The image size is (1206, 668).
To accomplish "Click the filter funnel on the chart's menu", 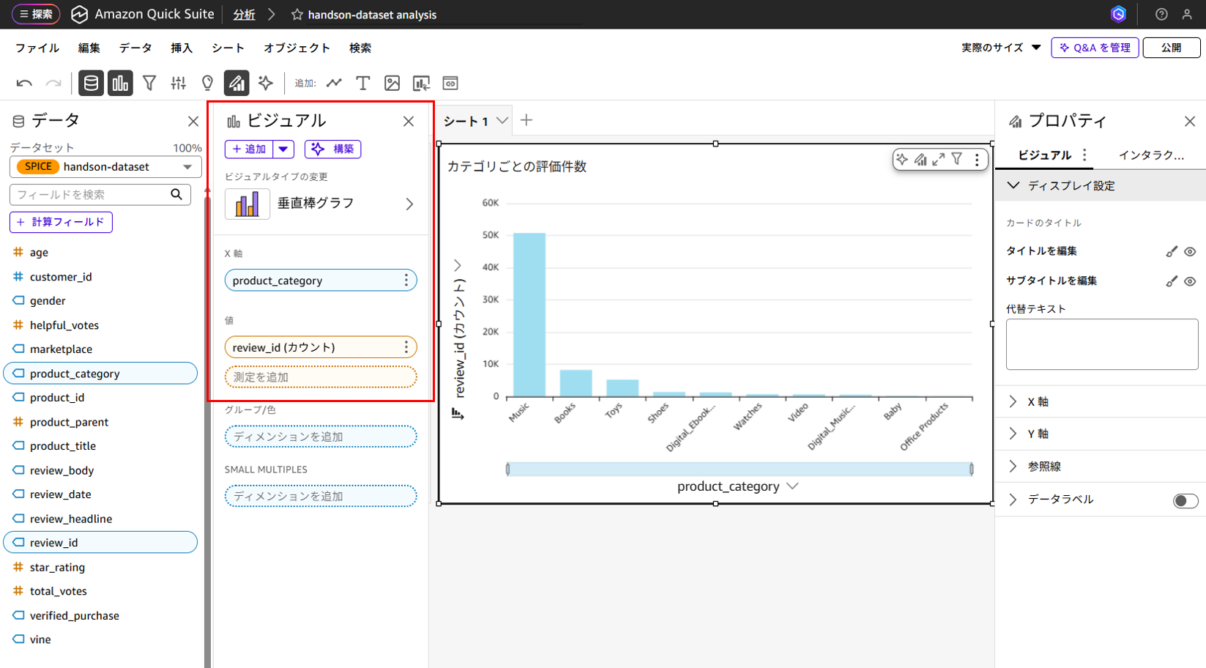I will point(957,159).
